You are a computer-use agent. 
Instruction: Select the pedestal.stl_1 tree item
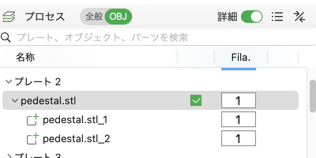click(x=75, y=120)
